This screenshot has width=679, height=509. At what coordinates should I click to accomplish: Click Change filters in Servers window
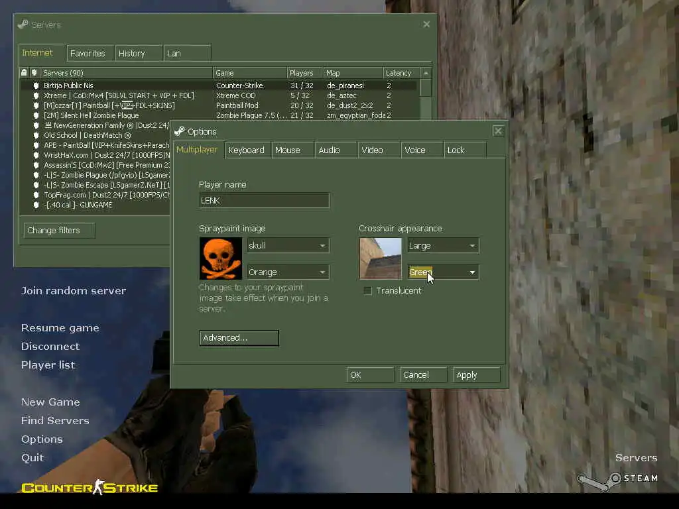pyautogui.click(x=59, y=230)
